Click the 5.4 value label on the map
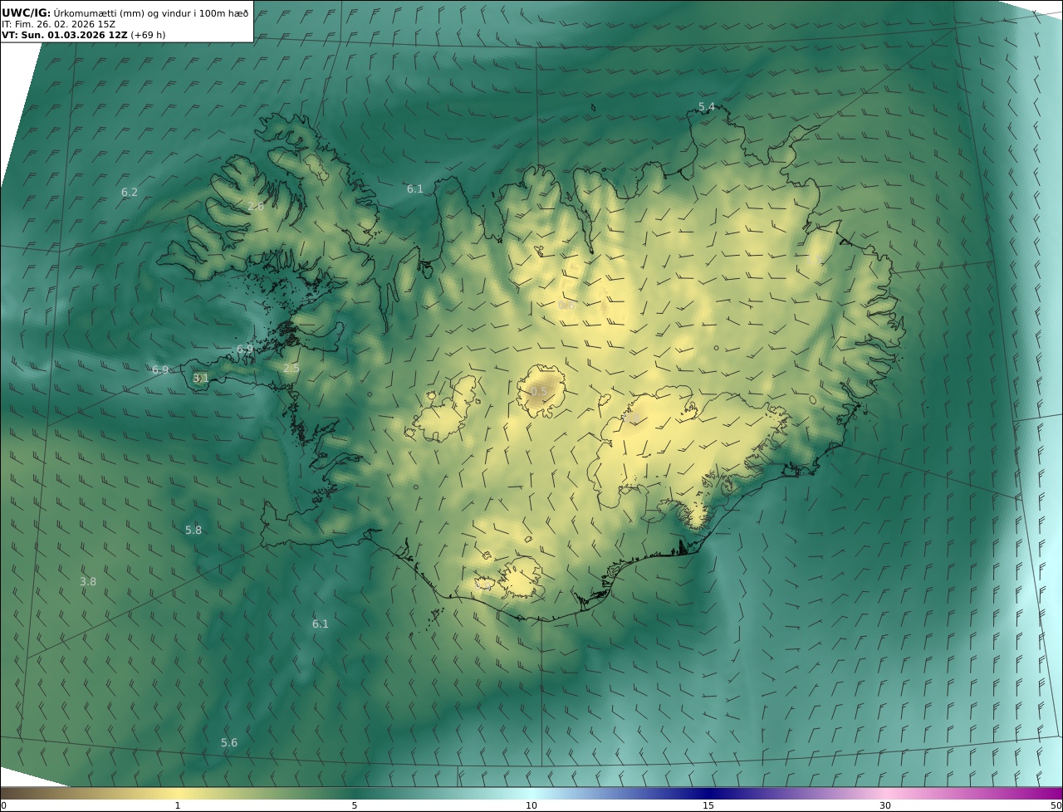This screenshot has height=812, width=1063. coord(707,107)
